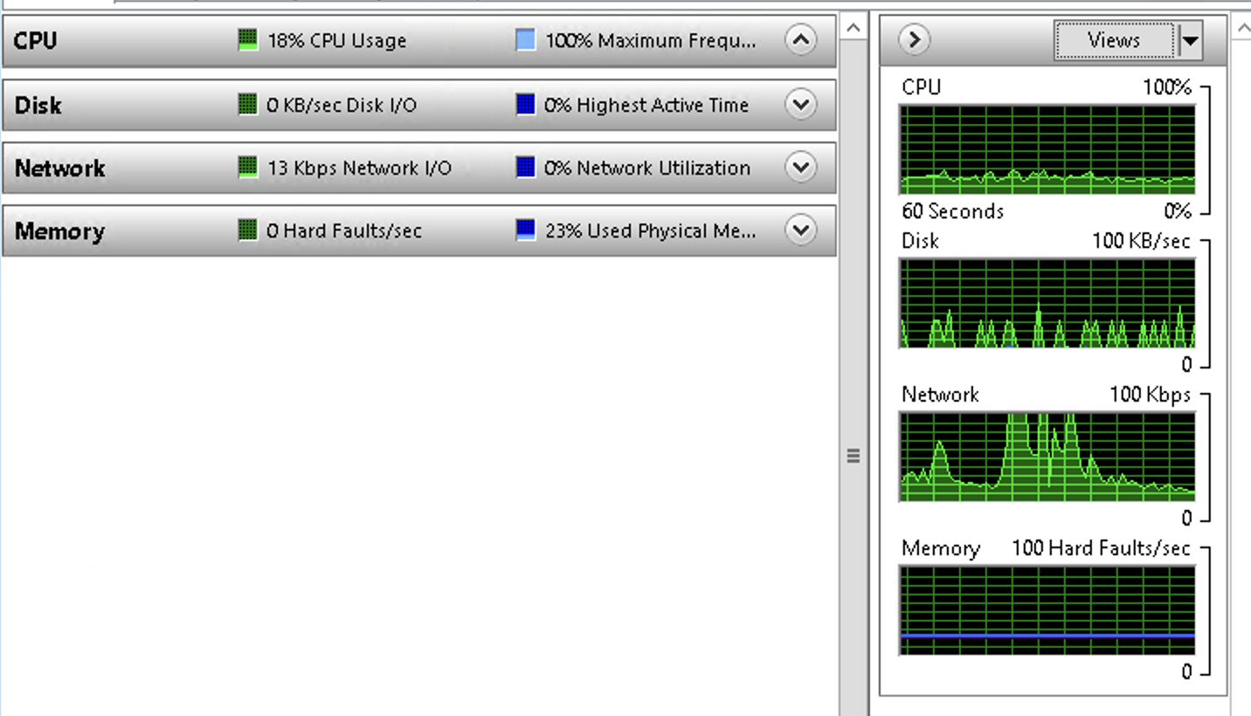Click the Network activity graph

[x=1047, y=457]
